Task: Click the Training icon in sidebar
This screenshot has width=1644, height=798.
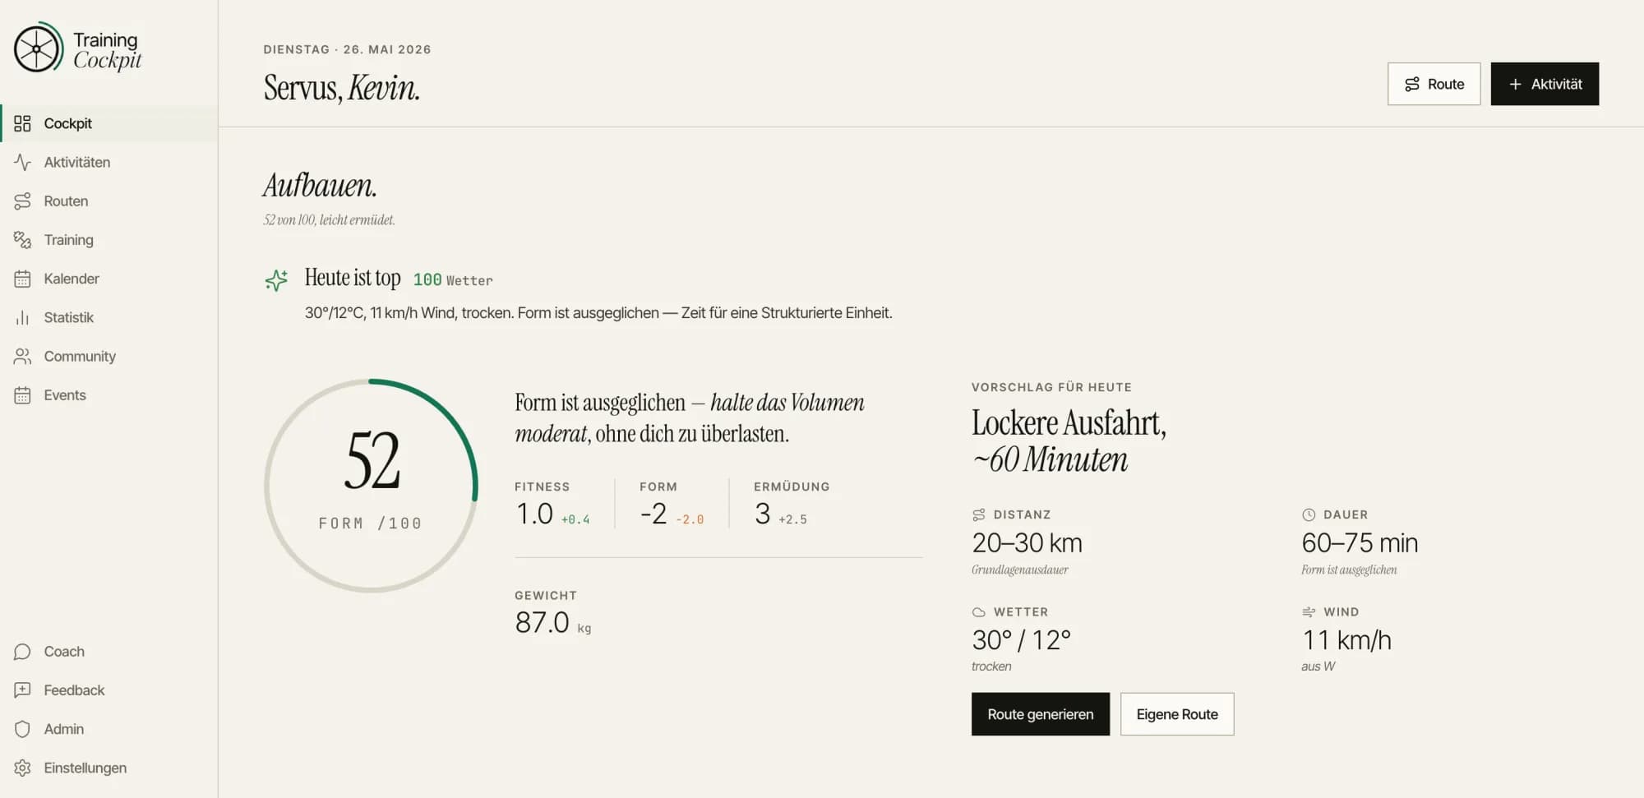Action: pos(22,239)
